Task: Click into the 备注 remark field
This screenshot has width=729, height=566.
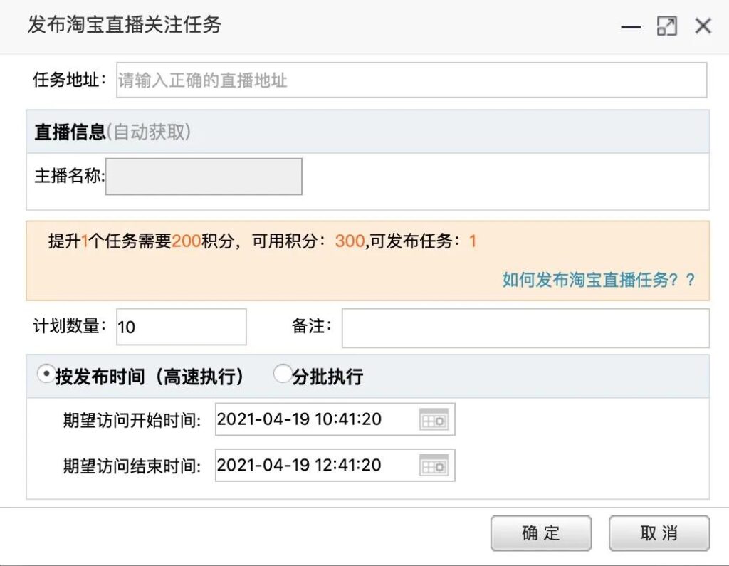Action: coord(525,328)
